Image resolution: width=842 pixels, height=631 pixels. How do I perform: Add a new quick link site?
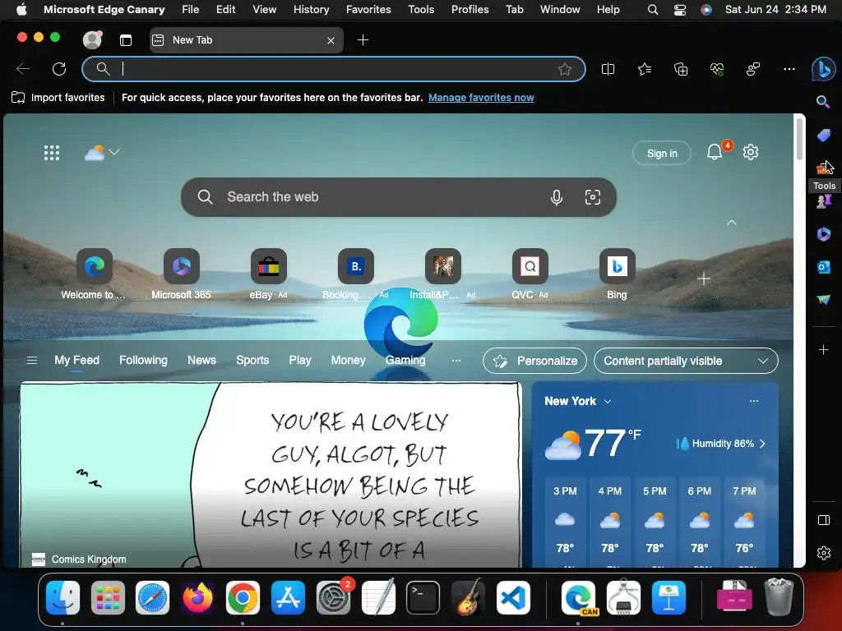click(704, 279)
